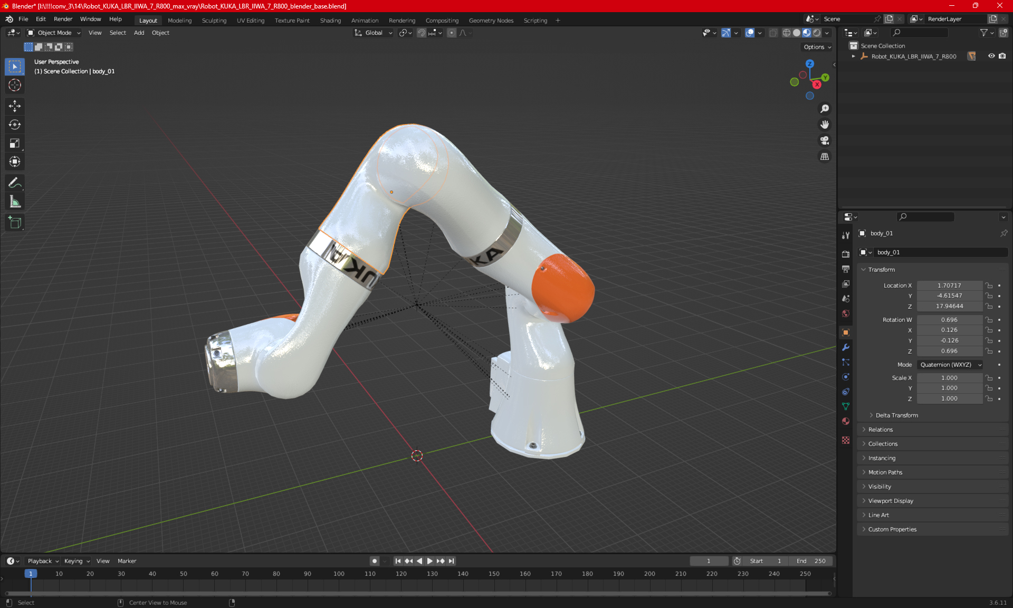The image size is (1013, 608).
Task: Switch to wireframe viewport shading
Action: 787,33
